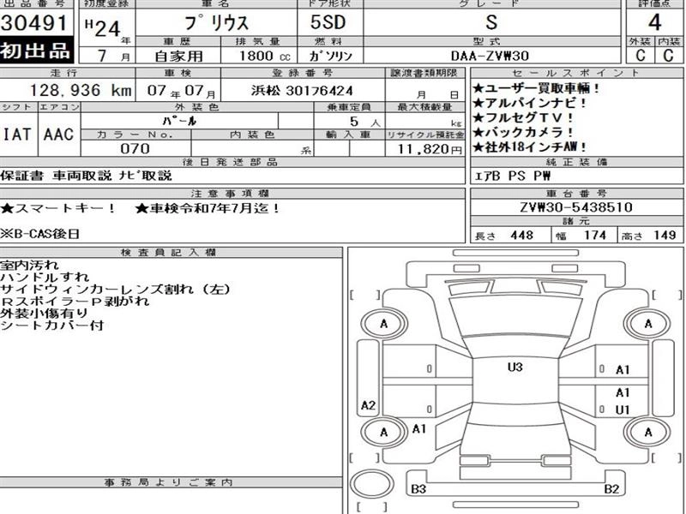Select sales point ★バックカメラ!
This screenshot has height=514, width=686.
[x=523, y=132]
